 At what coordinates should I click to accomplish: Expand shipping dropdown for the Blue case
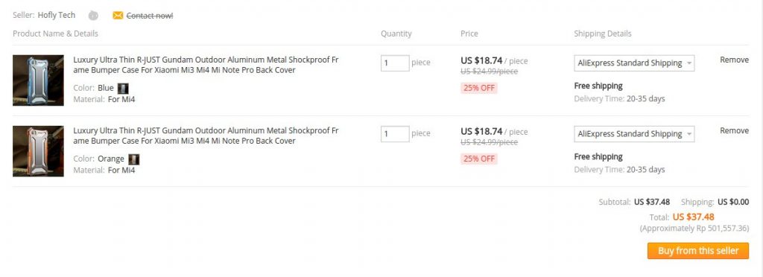tap(634, 63)
